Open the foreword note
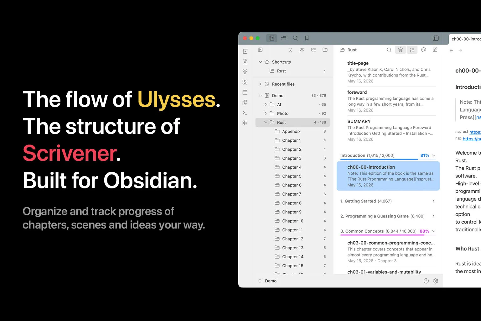481x321 pixels. (x=388, y=101)
